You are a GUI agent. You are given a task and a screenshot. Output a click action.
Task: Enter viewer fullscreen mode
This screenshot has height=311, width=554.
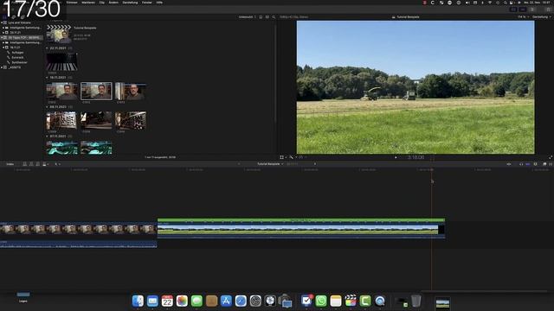[x=551, y=157]
